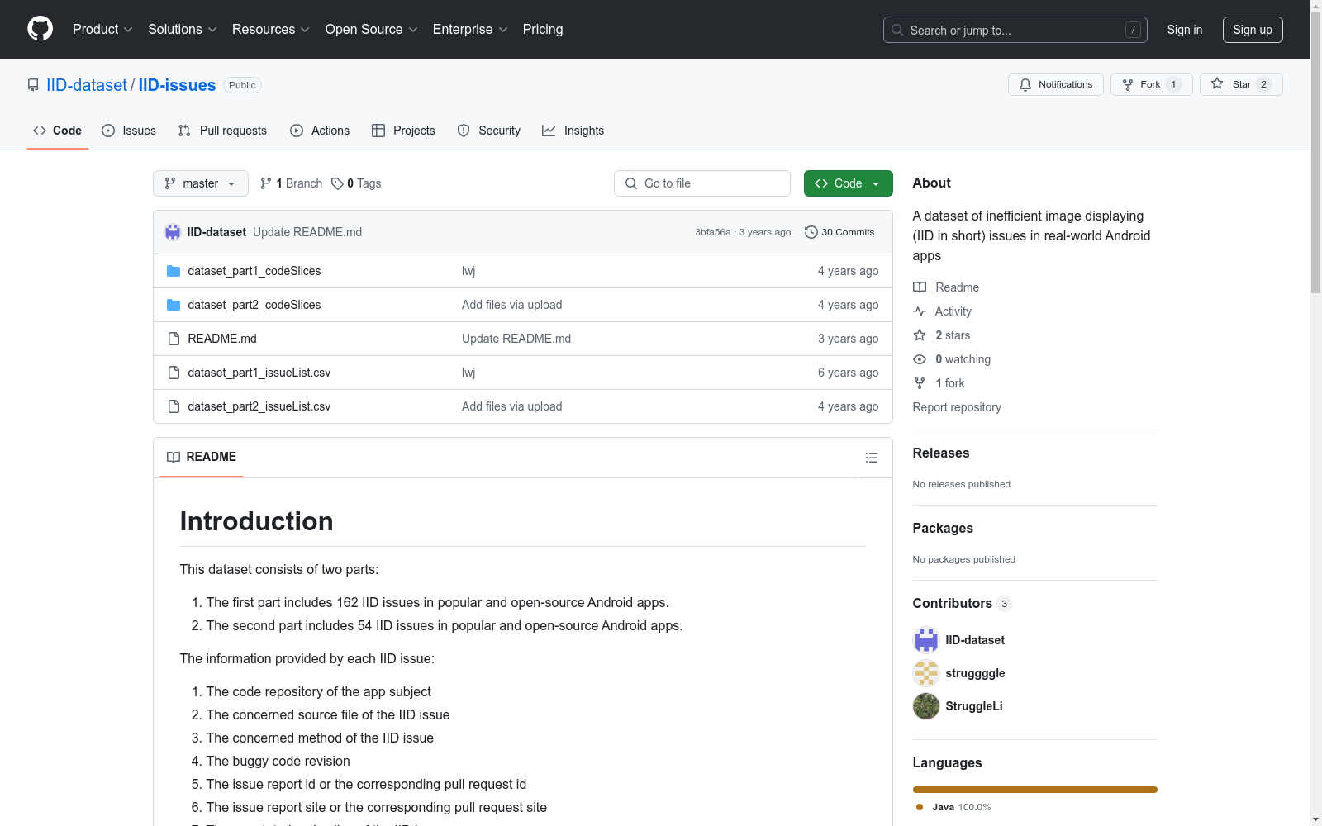This screenshot has height=826, width=1322.
Task: Go to the GitHub homepage logo
Action: coord(40,29)
